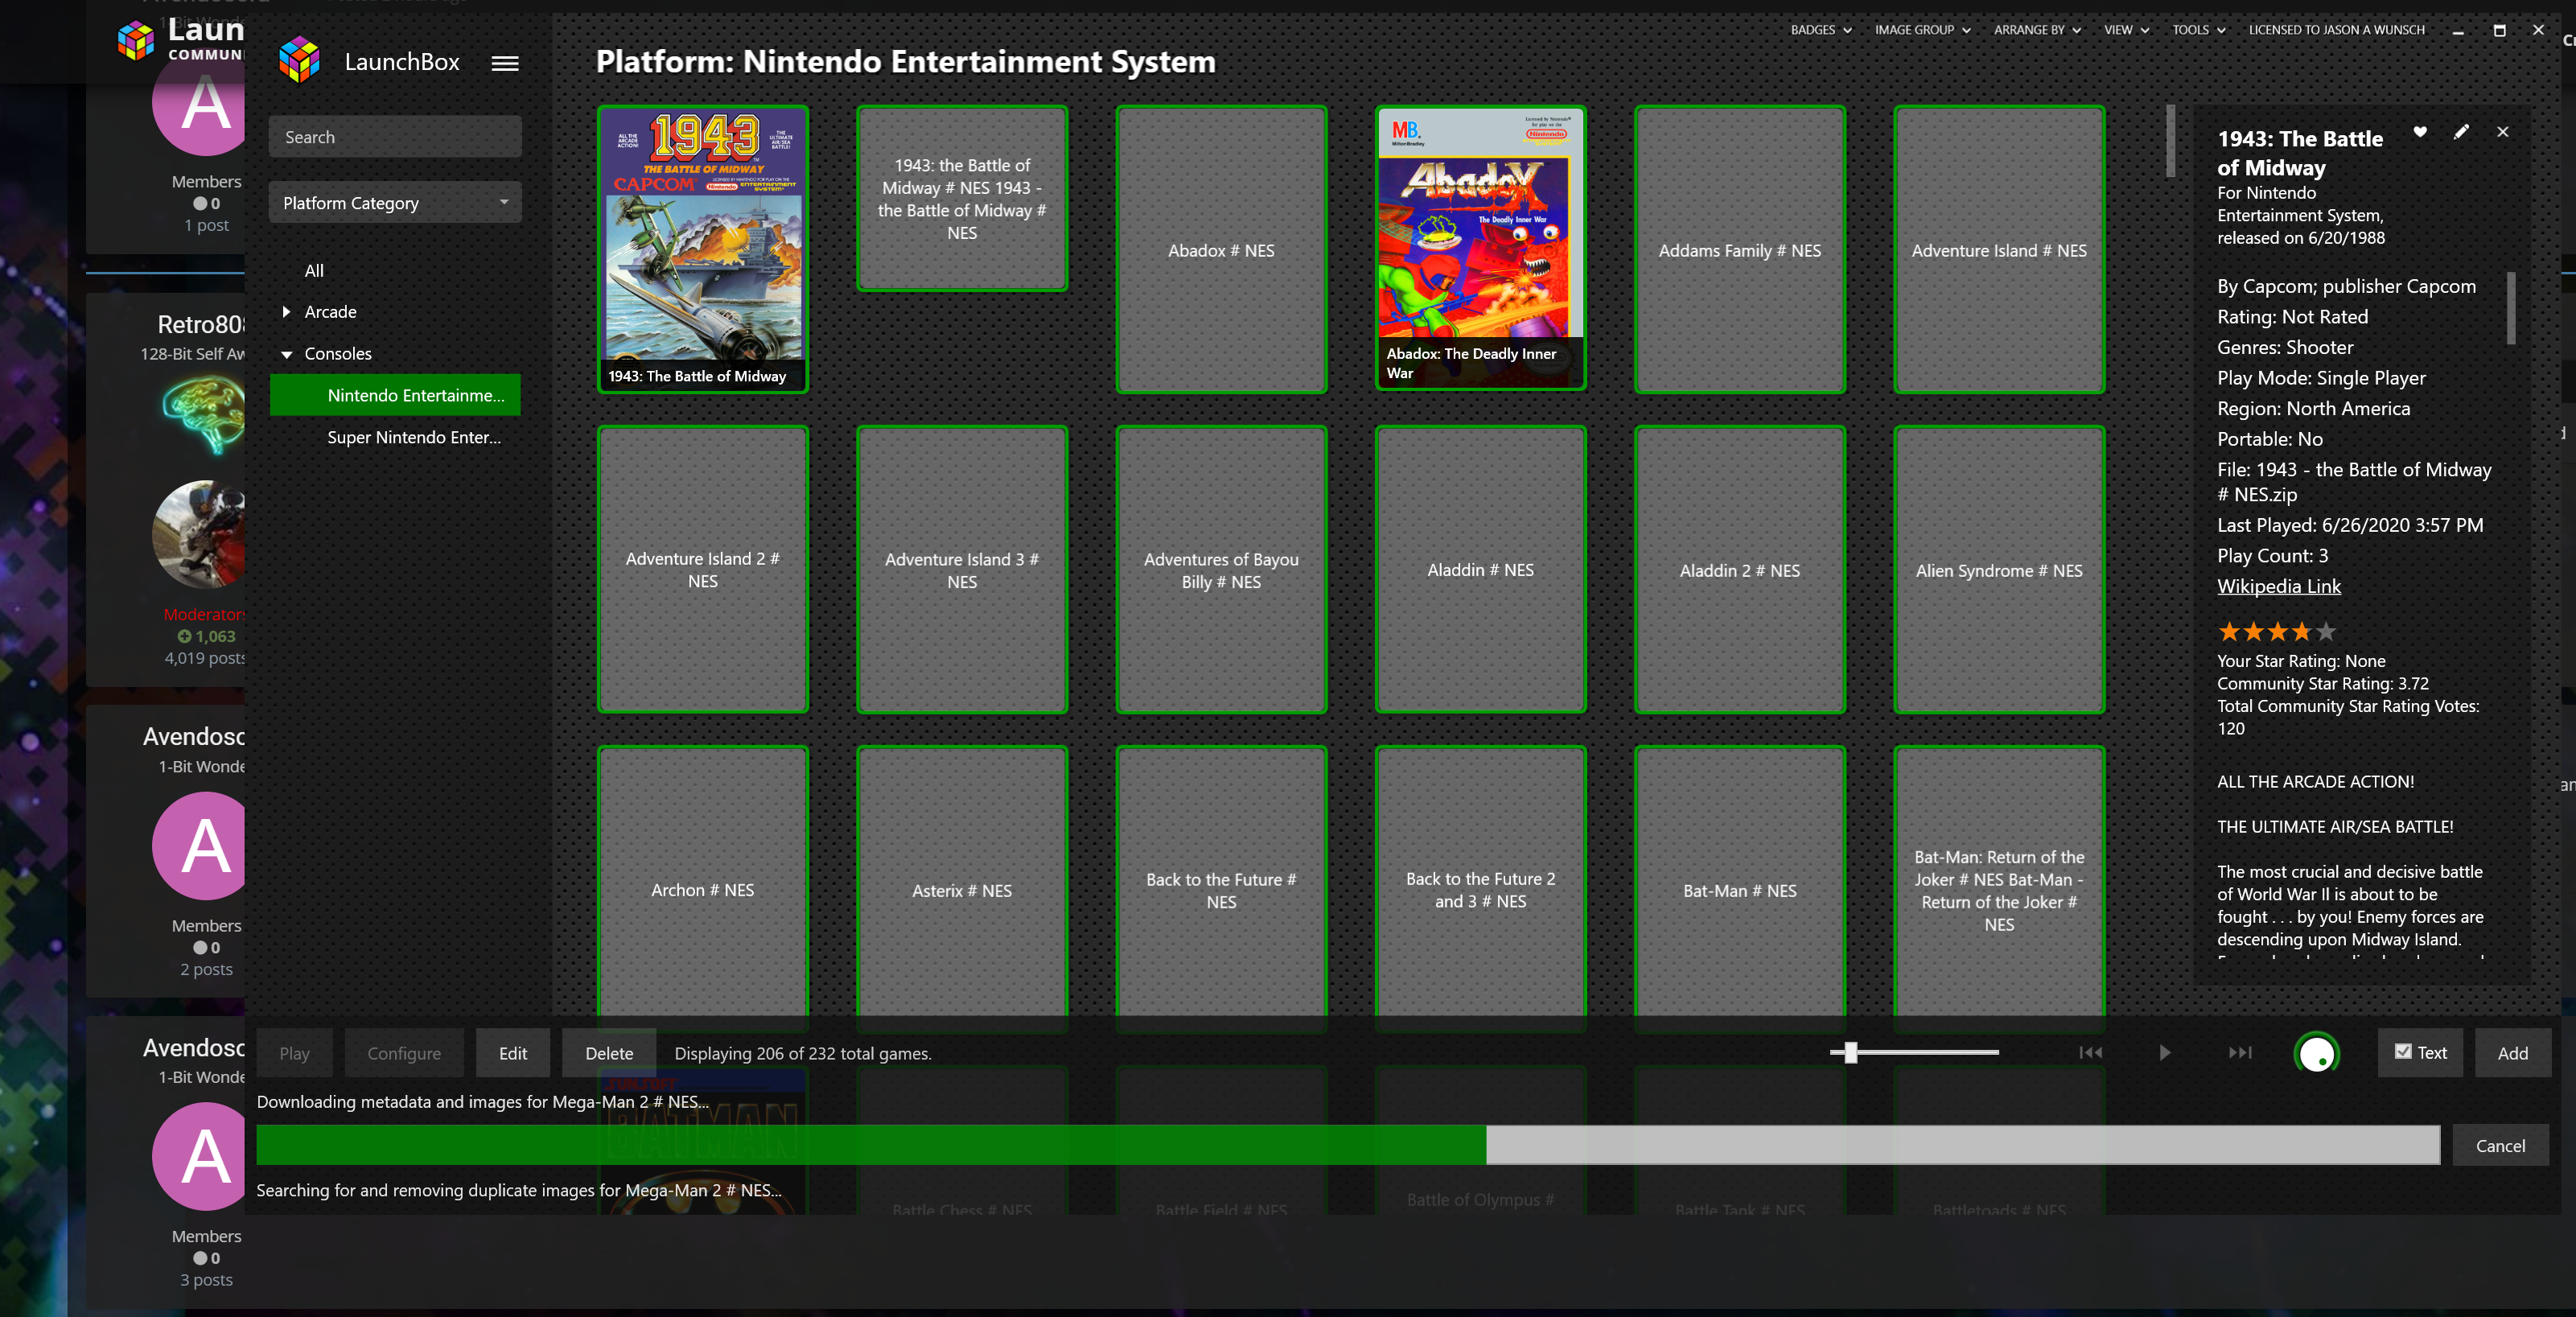This screenshot has width=2576, height=1317.
Task: Click the green circular status indicator
Action: [x=2317, y=1053]
